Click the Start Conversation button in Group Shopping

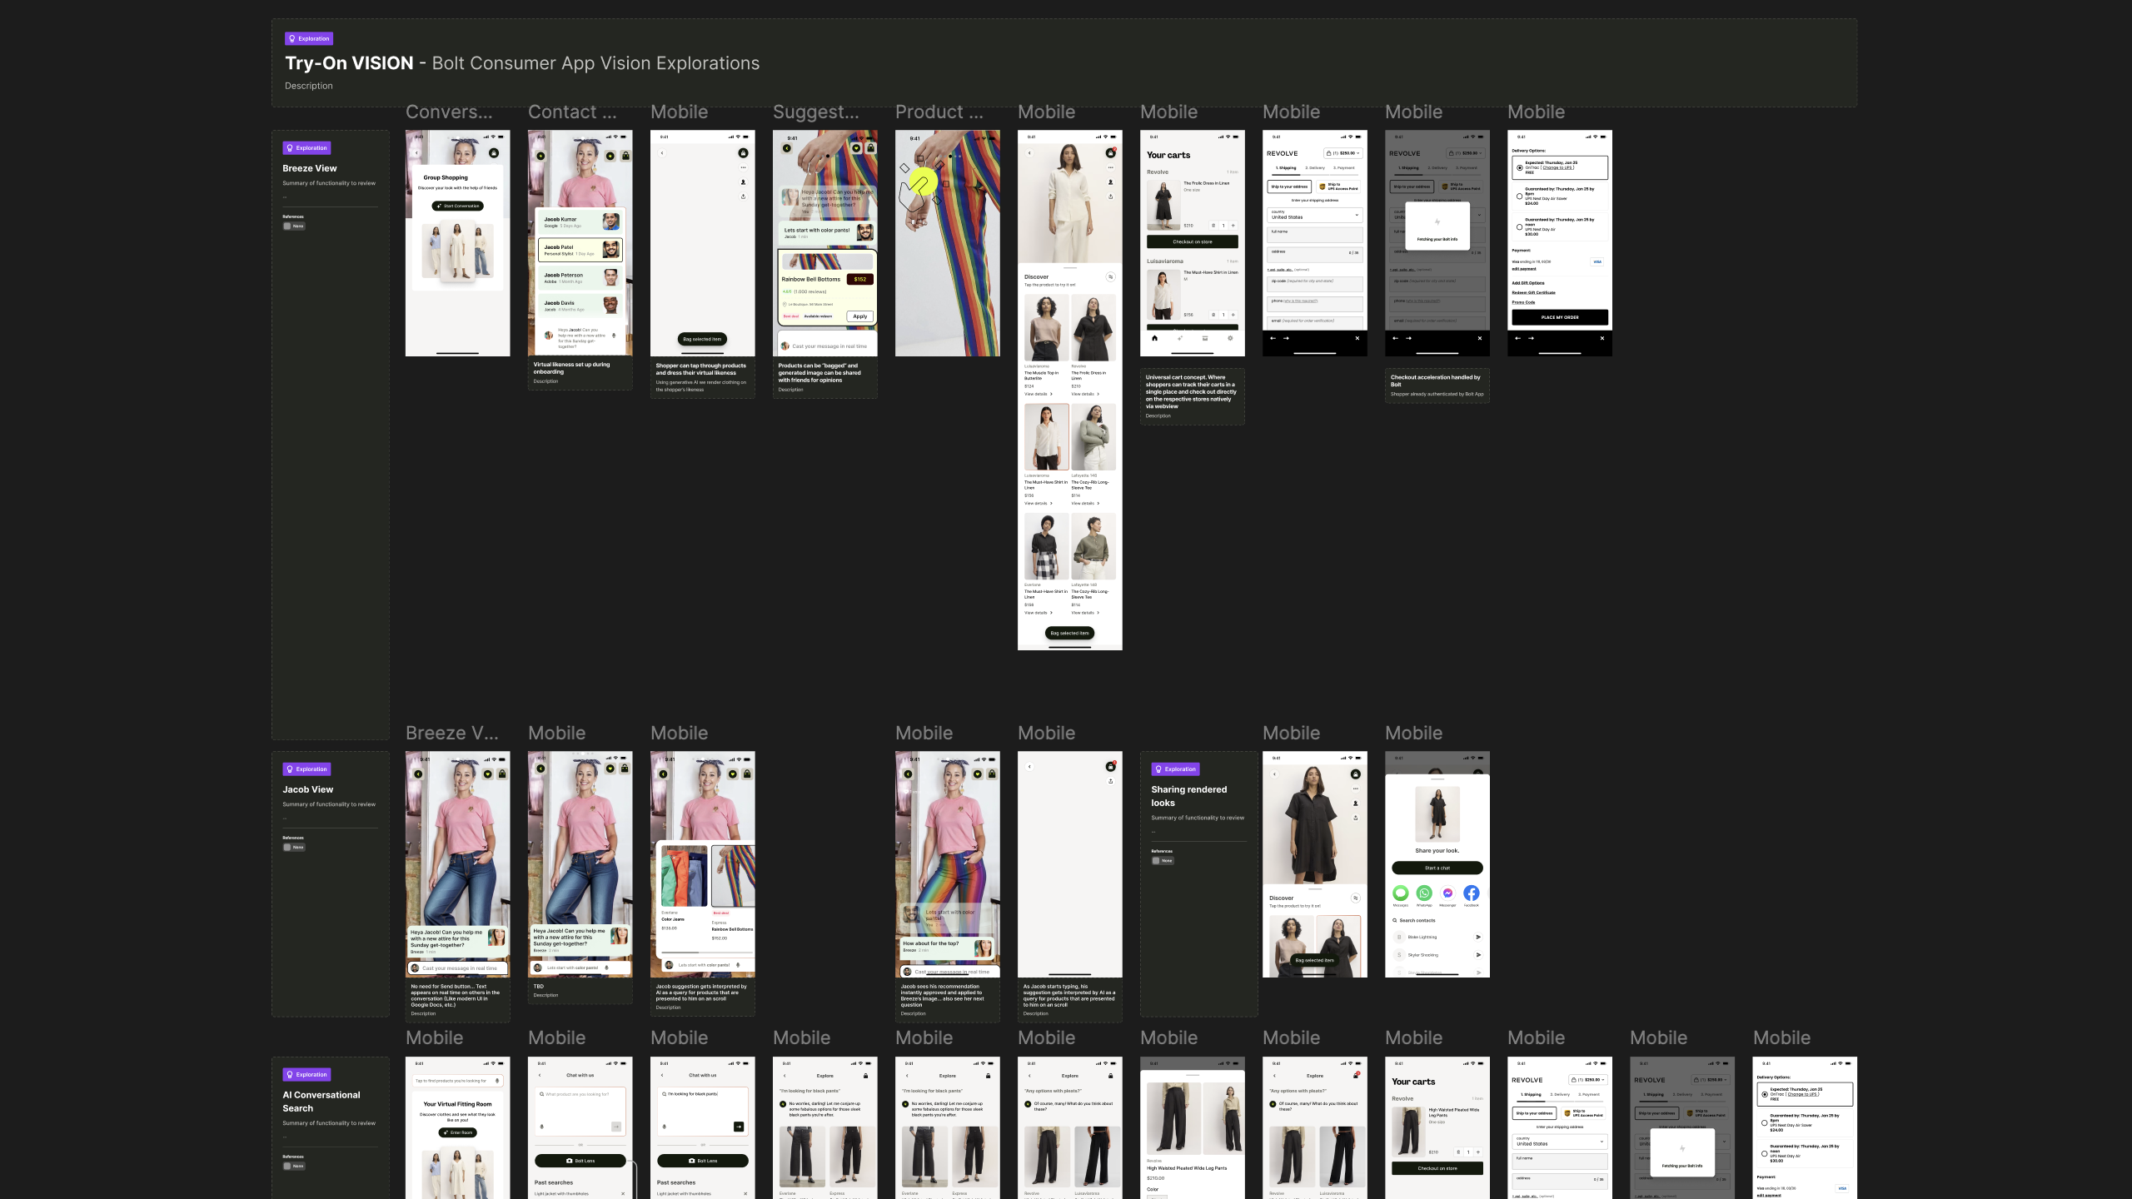click(x=458, y=206)
